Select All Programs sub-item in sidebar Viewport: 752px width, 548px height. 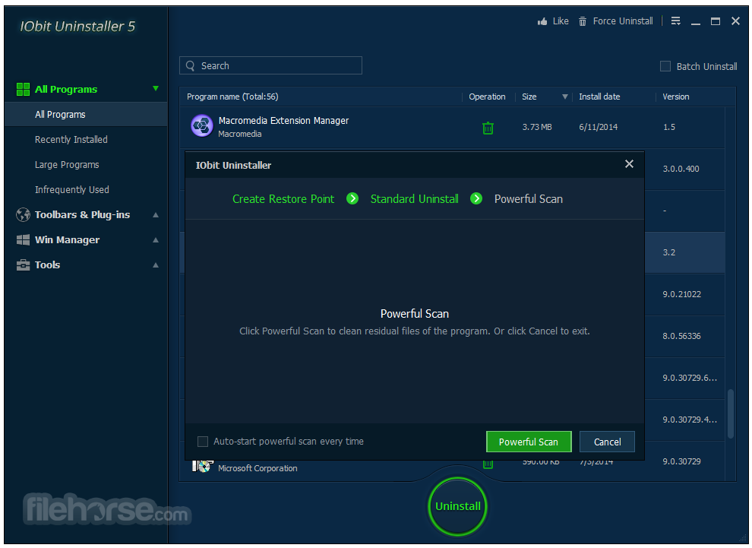point(86,114)
